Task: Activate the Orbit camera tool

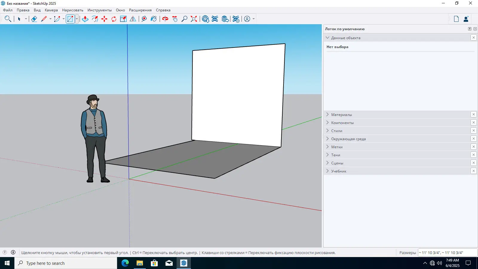Action: coord(165,19)
